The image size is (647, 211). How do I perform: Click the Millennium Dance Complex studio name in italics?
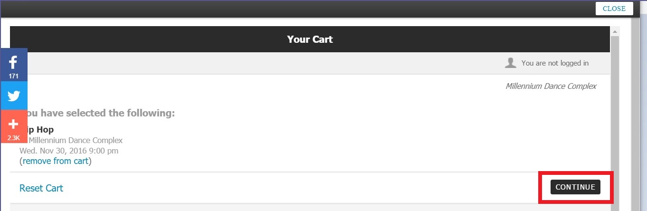pos(551,86)
